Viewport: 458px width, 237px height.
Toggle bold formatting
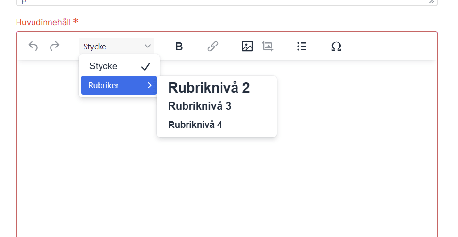point(179,47)
